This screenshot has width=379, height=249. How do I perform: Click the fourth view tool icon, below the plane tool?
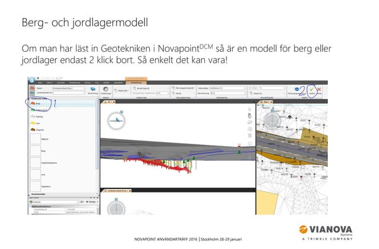tap(249, 129)
